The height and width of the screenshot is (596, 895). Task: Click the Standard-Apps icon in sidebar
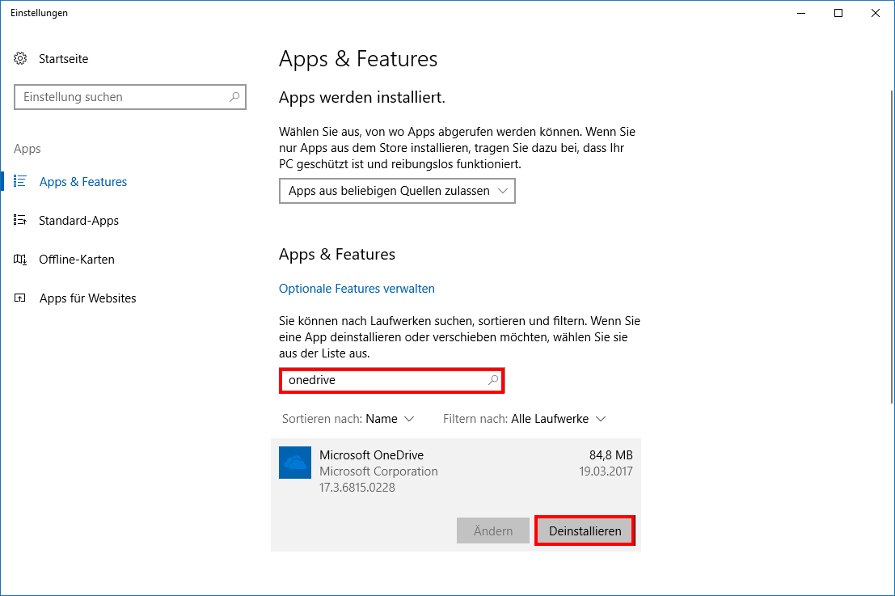(20, 220)
